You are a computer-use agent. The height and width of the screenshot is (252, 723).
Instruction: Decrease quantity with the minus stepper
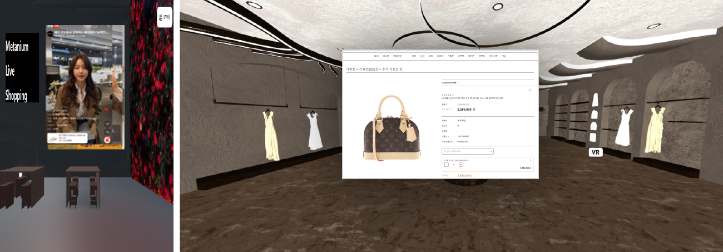tap(447, 165)
